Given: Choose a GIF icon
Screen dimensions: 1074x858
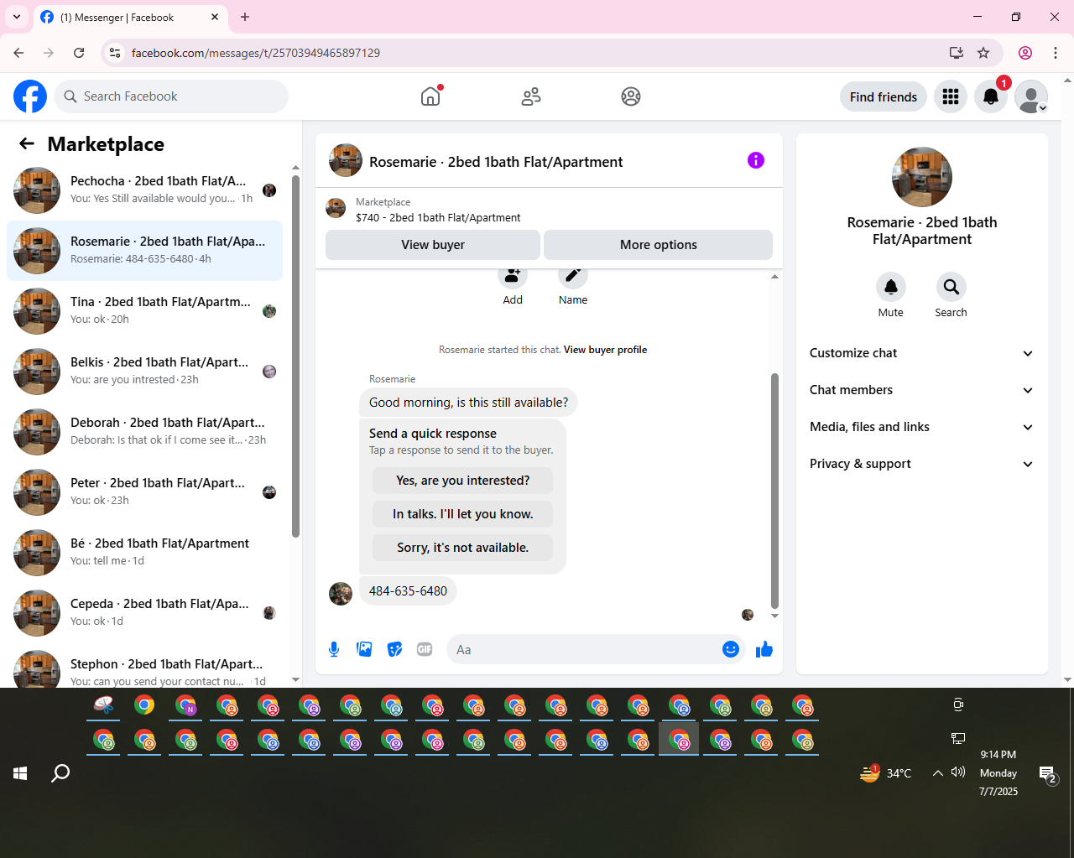Looking at the screenshot, I should click(x=425, y=649).
